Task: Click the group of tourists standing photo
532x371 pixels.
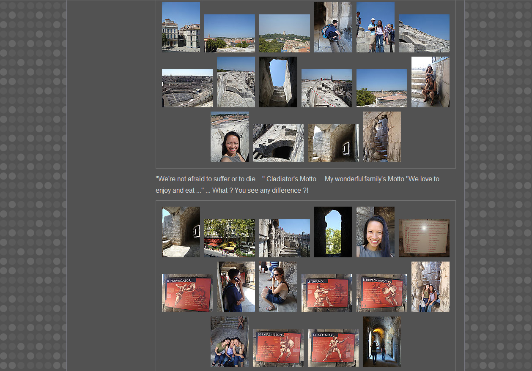Action: pyautogui.click(x=375, y=27)
